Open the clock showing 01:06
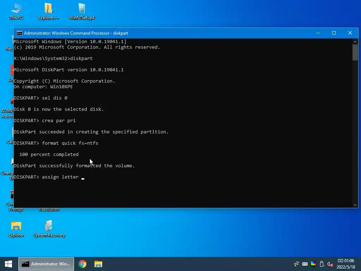361x271 pixels. click(346, 261)
